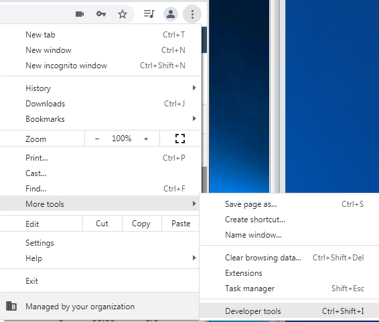379x322 pixels.
Task: Increase zoom with plus button
Action: click(x=146, y=139)
